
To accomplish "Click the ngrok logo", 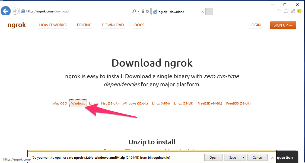I will [17, 25].
